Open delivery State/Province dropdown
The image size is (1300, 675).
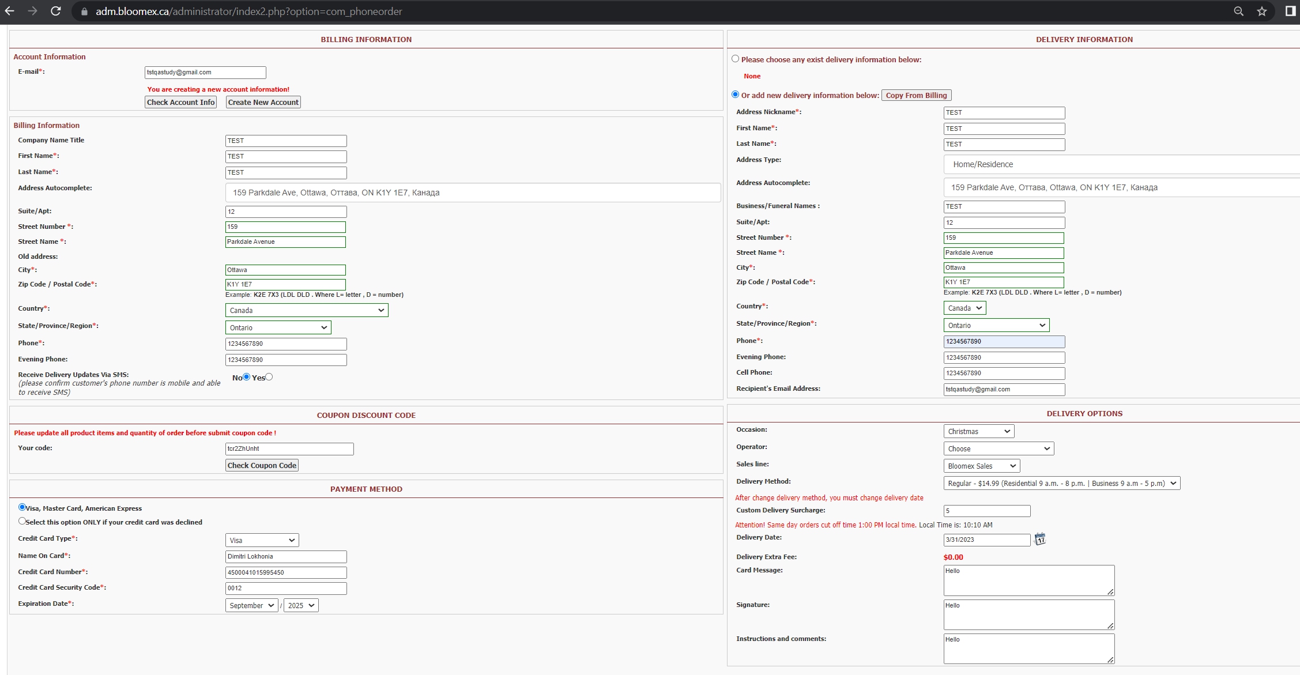click(x=997, y=325)
